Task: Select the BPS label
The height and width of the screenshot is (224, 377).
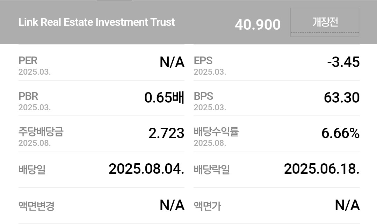Action: tap(203, 96)
